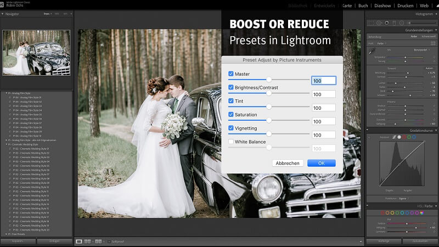
Task: Choose the yellow HSL color circle
Action: tap(392, 213)
